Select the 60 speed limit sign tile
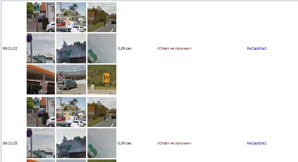298x162 pixels. click(41, 80)
